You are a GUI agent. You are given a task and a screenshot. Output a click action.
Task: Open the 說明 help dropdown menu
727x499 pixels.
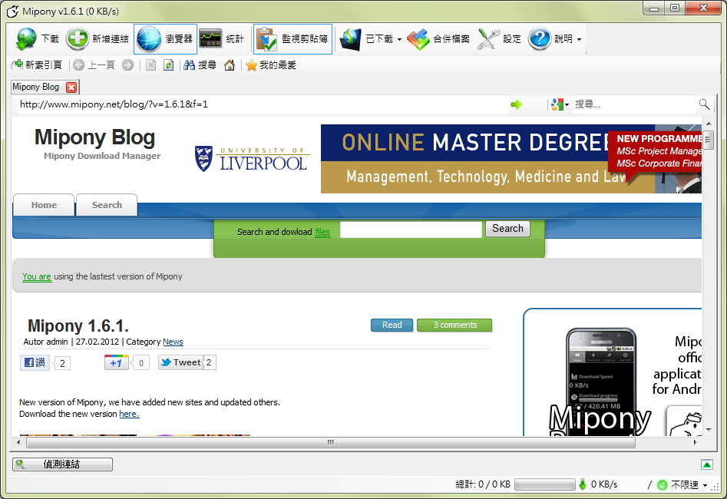point(579,40)
